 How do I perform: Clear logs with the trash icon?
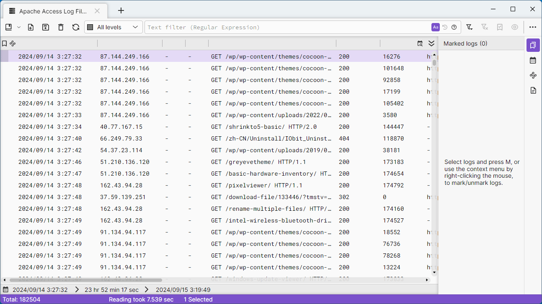click(61, 27)
